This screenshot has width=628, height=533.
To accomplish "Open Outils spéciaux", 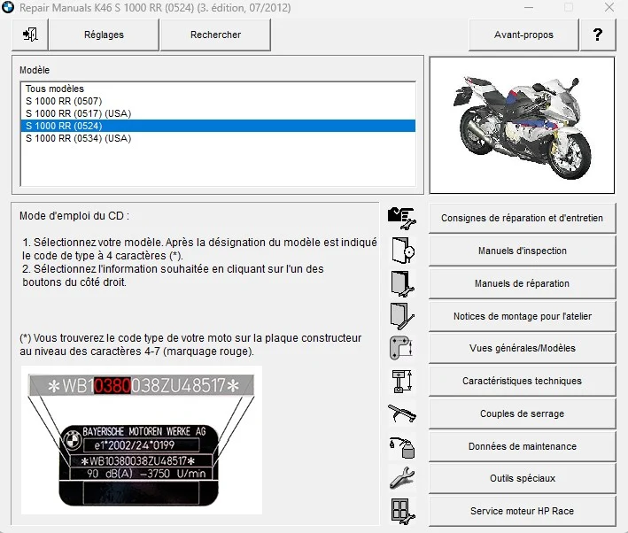I will [522, 478].
